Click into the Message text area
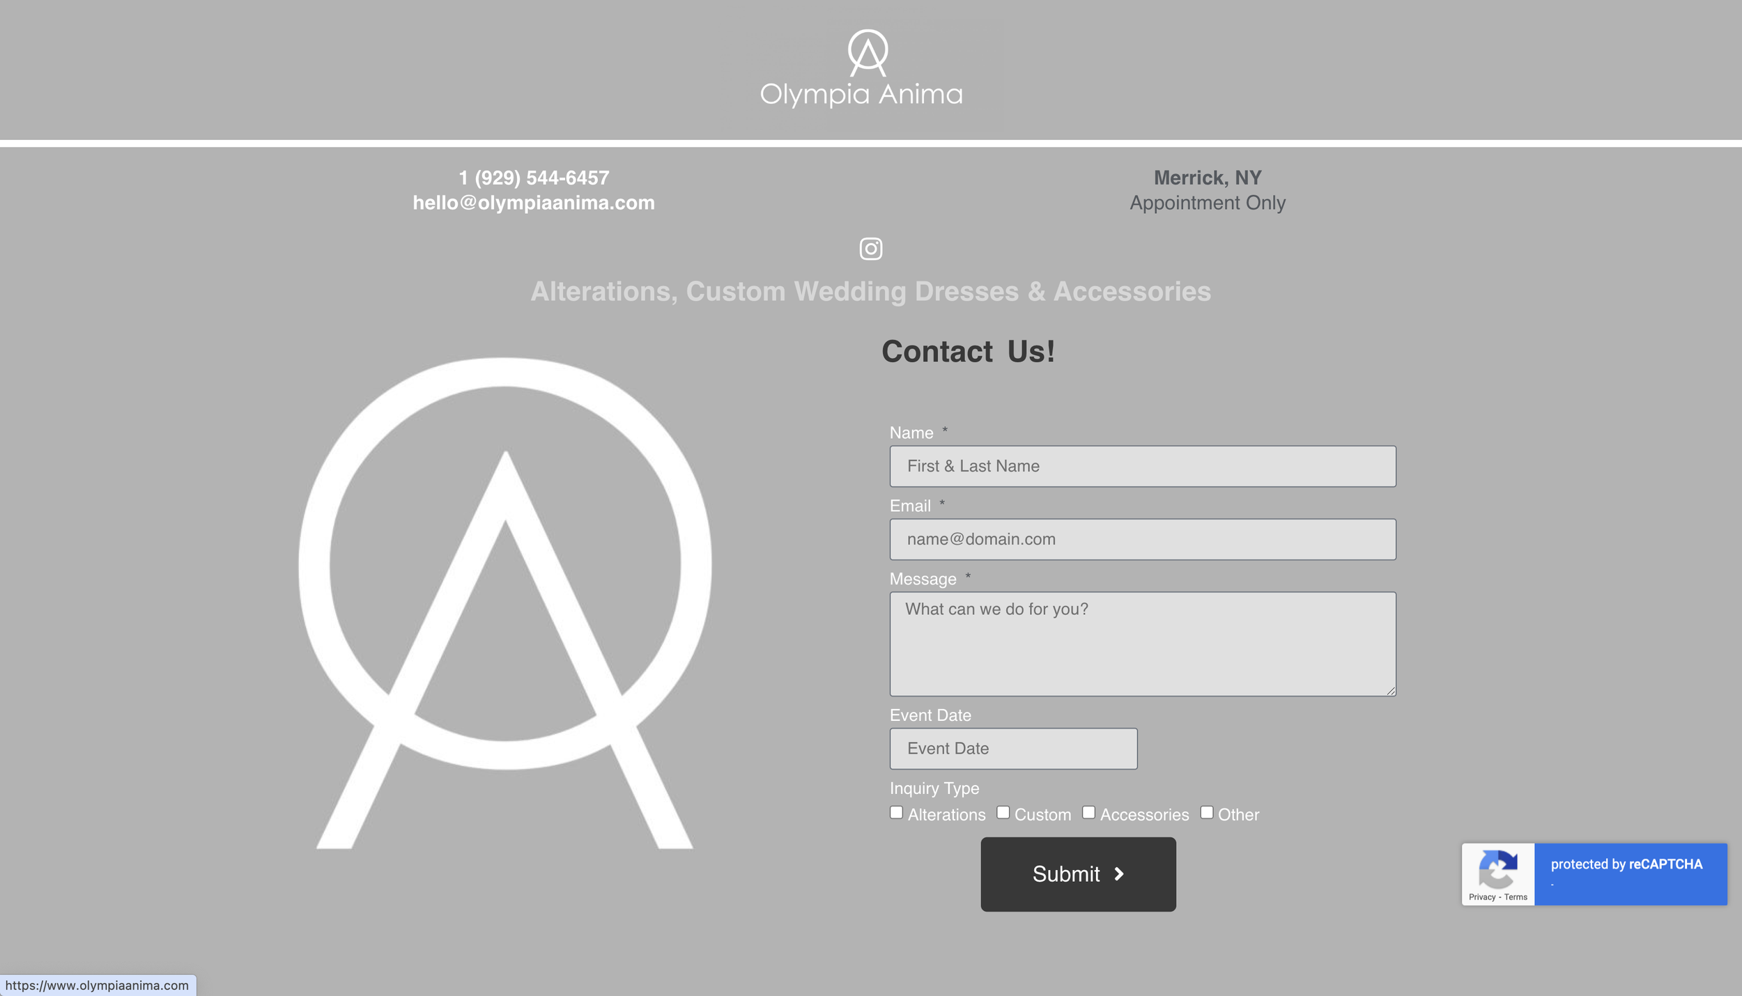This screenshot has width=1742, height=996. (1143, 644)
